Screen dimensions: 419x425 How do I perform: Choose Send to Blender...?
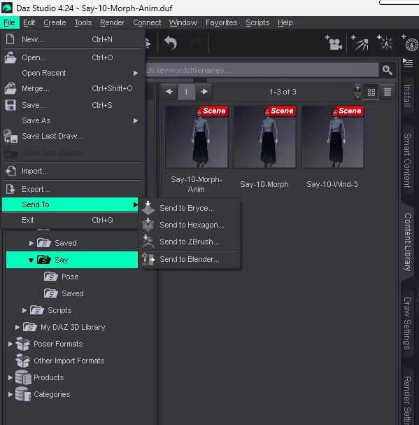190,259
